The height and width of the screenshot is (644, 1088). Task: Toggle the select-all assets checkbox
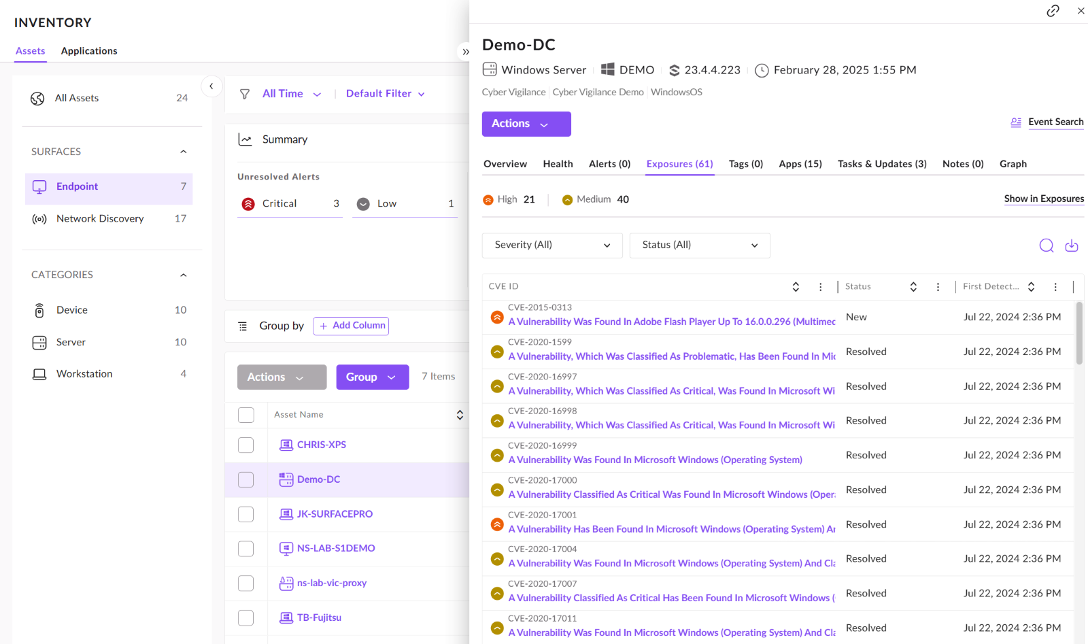coord(246,415)
